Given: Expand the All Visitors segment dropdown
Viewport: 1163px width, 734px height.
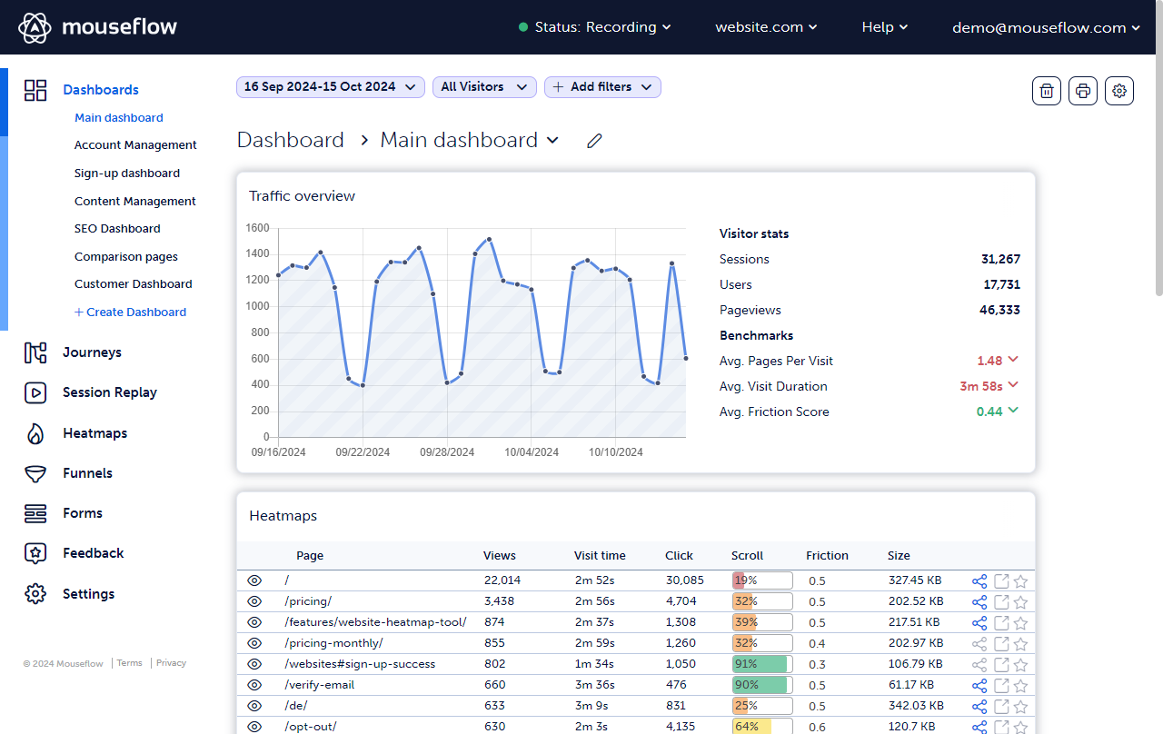Looking at the screenshot, I should pyautogui.click(x=484, y=87).
